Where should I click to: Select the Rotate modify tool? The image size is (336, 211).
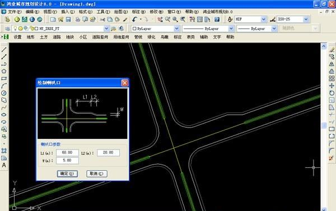[x=332, y=93]
